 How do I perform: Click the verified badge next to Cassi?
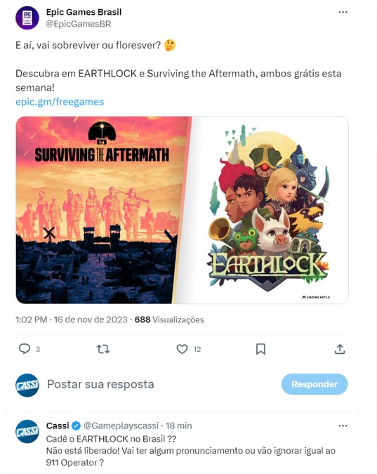coord(77,426)
